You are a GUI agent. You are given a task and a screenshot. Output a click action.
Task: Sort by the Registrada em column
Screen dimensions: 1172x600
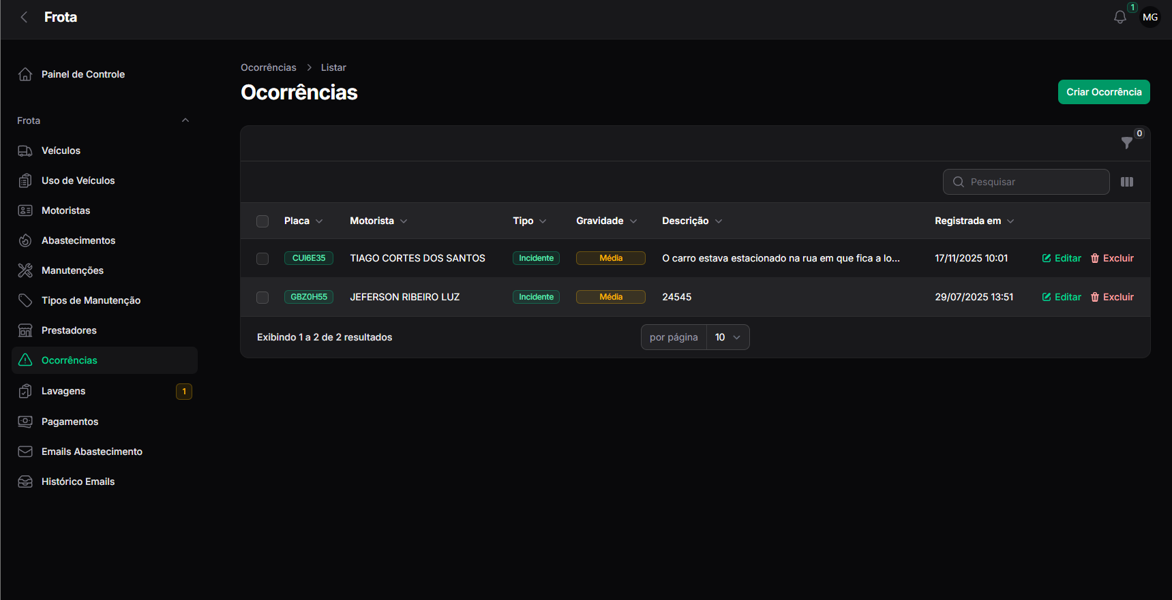tap(974, 221)
